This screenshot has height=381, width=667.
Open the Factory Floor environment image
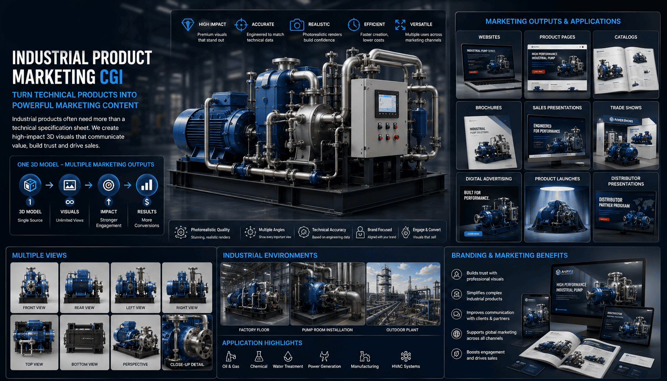[254, 294]
